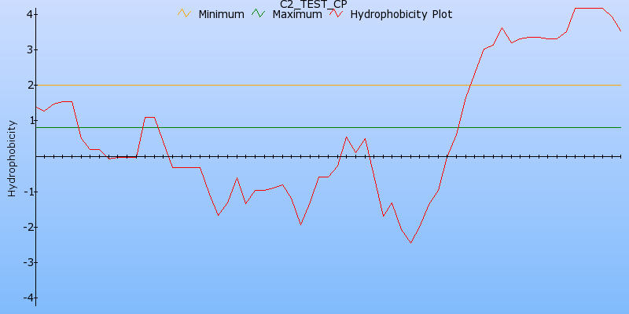Click the -3 tick label on y-axis
Image resolution: width=629 pixels, height=314 pixels.
[x=27, y=262]
